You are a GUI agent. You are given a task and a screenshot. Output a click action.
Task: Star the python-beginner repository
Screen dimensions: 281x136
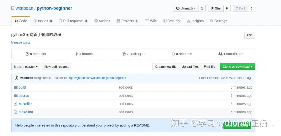(216, 8)
